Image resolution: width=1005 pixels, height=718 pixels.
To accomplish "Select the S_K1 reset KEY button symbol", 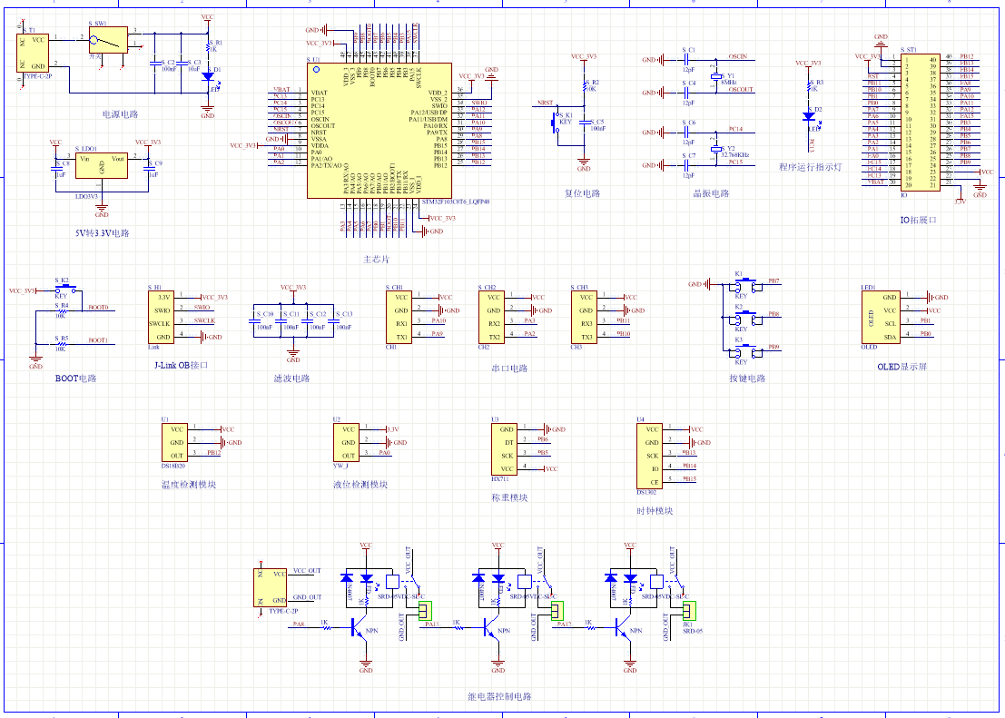I will 555,122.
